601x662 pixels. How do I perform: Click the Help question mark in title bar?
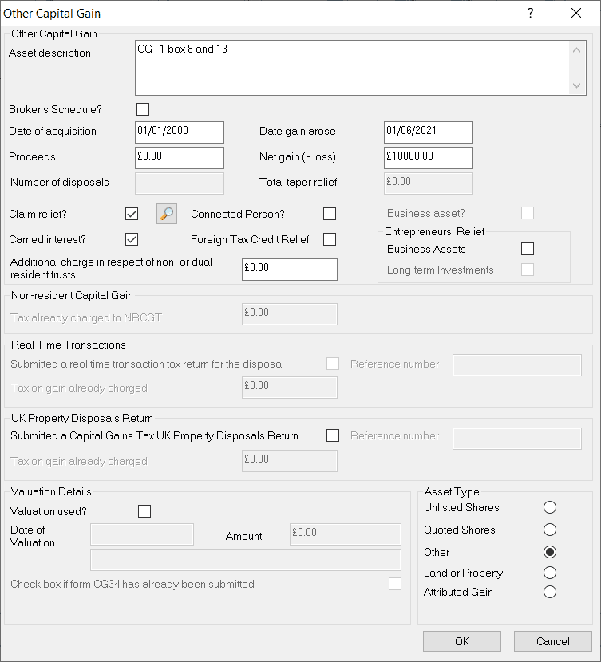click(532, 13)
